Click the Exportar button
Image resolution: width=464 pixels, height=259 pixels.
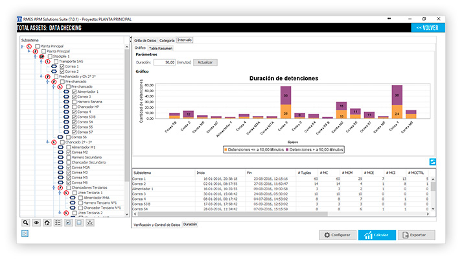pos(416,235)
